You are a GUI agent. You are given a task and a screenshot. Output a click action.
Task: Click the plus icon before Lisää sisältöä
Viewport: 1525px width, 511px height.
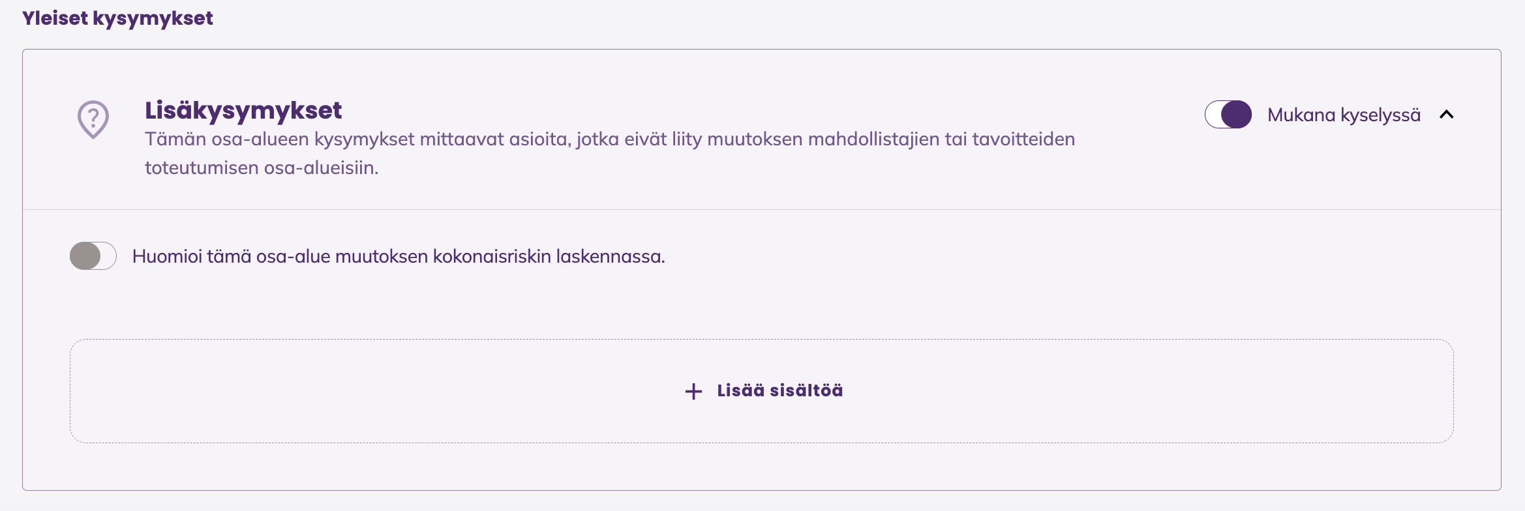click(x=693, y=391)
